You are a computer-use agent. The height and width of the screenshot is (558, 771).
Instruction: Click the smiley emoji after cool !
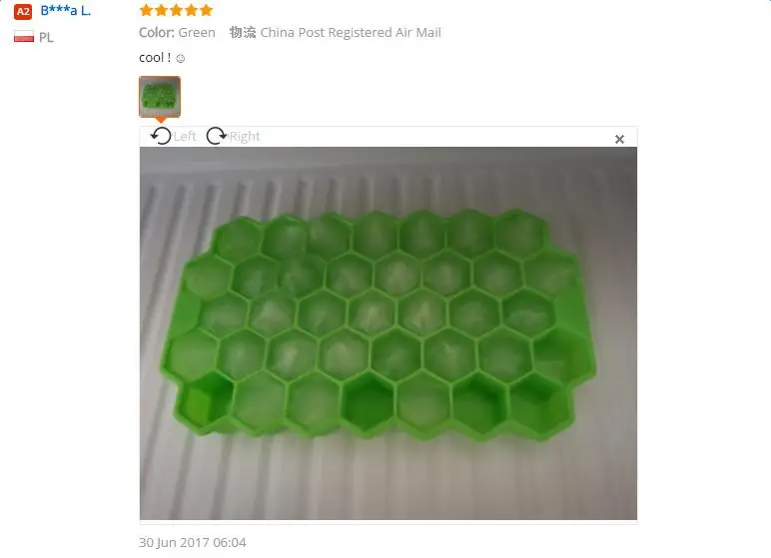tap(181, 59)
